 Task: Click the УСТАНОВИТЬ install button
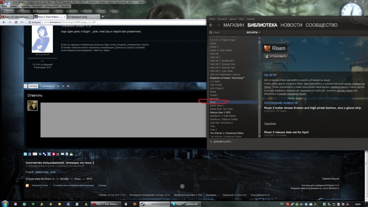pos(276,56)
